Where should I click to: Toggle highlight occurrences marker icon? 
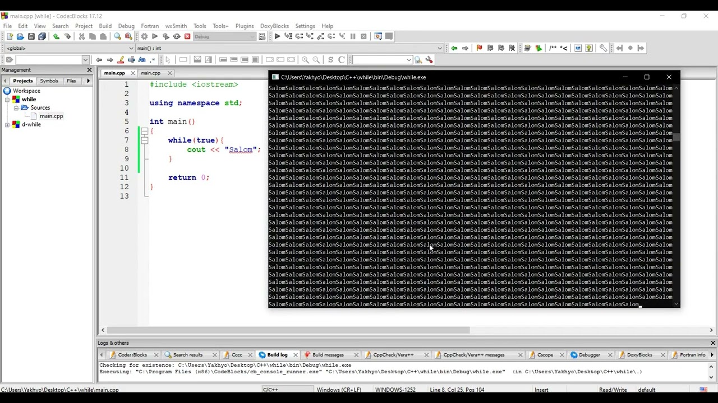coord(121,60)
